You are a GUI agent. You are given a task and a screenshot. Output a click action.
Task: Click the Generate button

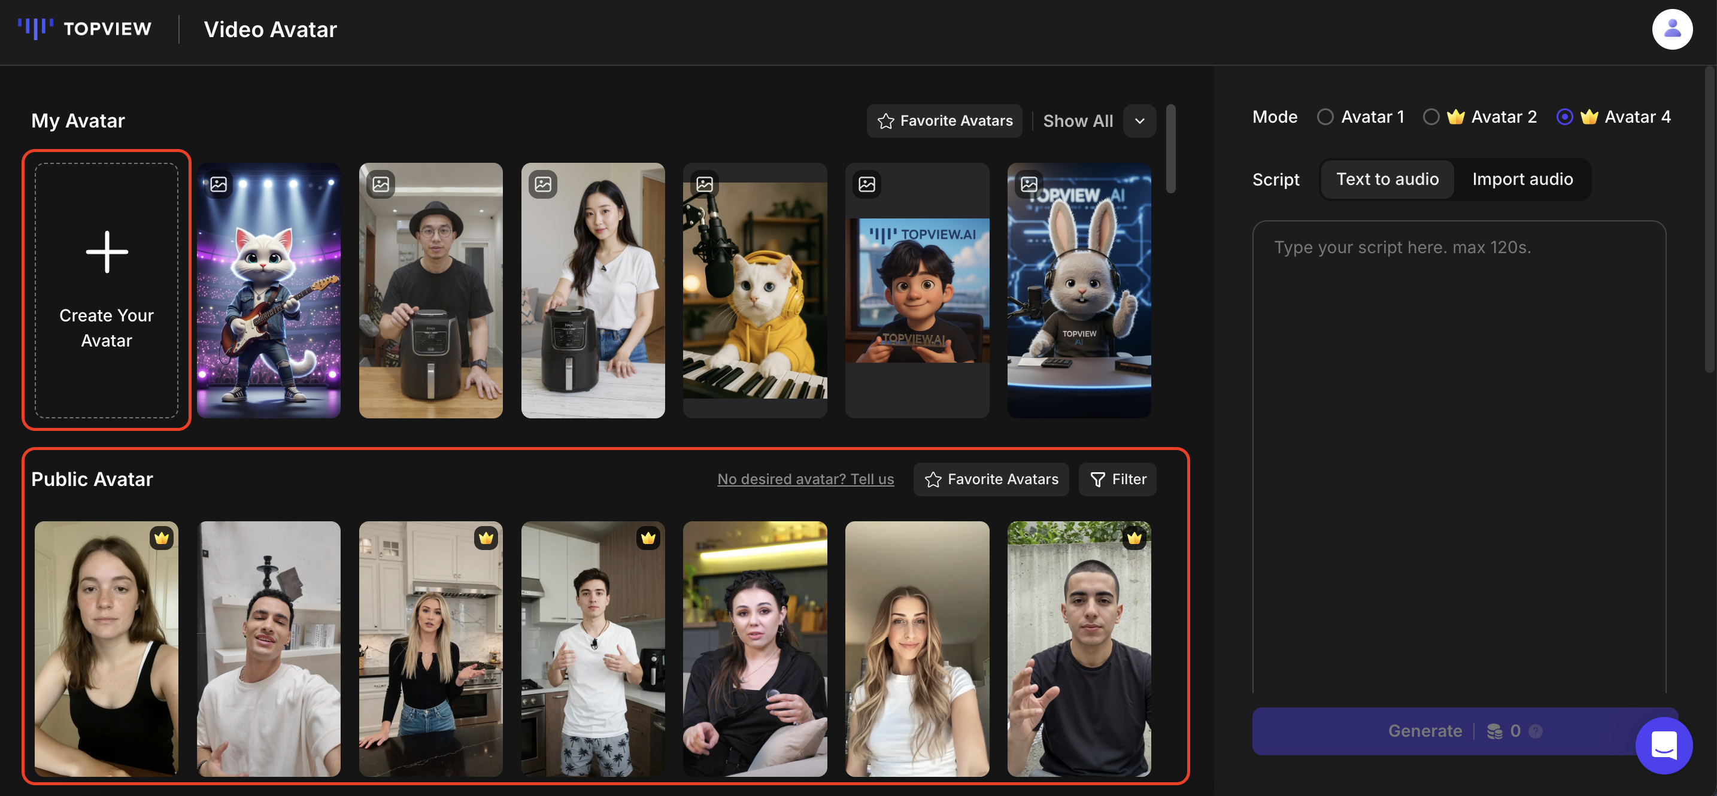click(1424, 731)
